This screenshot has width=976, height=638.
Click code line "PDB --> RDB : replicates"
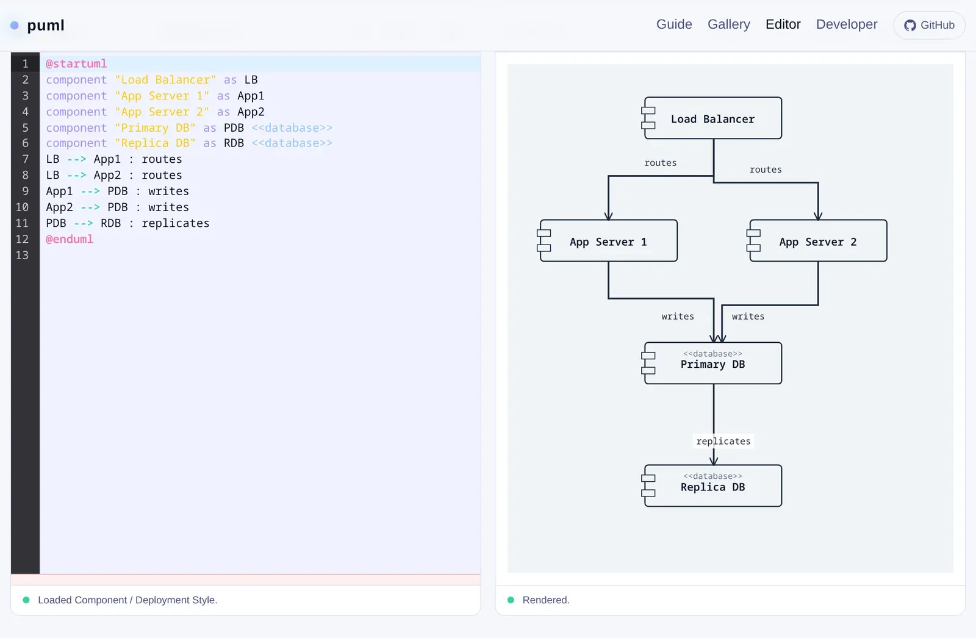(x=127, y=223)
